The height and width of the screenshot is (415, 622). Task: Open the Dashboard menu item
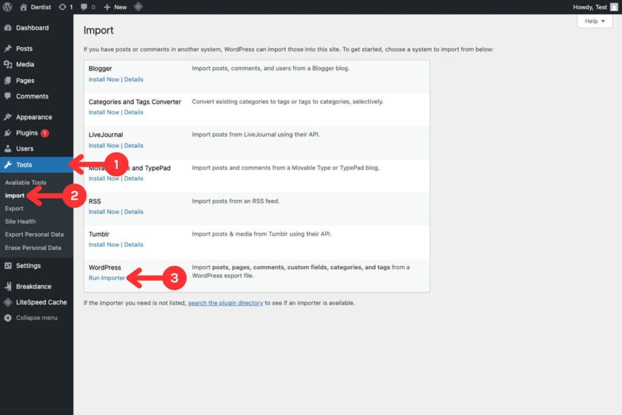coord(32,28)
